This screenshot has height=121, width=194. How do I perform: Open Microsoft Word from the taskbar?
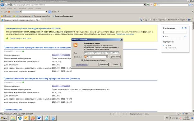39,118
